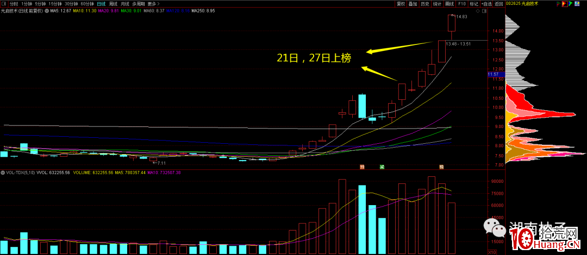Select the 1分钟 period tab
587x255 pixels.
pos(26,4)
